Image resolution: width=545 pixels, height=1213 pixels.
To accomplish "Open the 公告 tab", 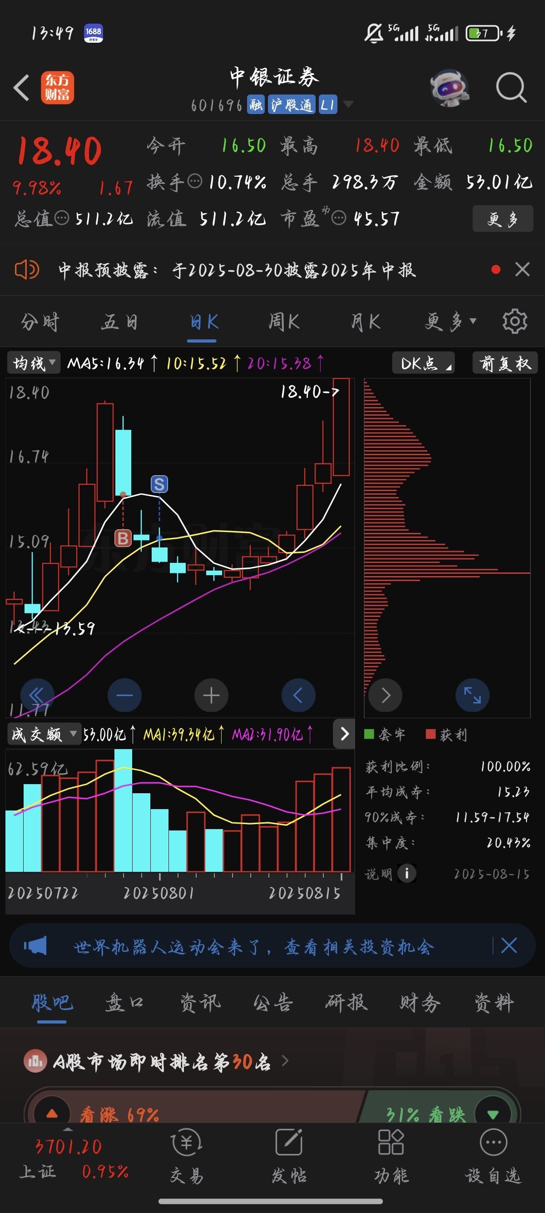I will [x=273, y=1003].
